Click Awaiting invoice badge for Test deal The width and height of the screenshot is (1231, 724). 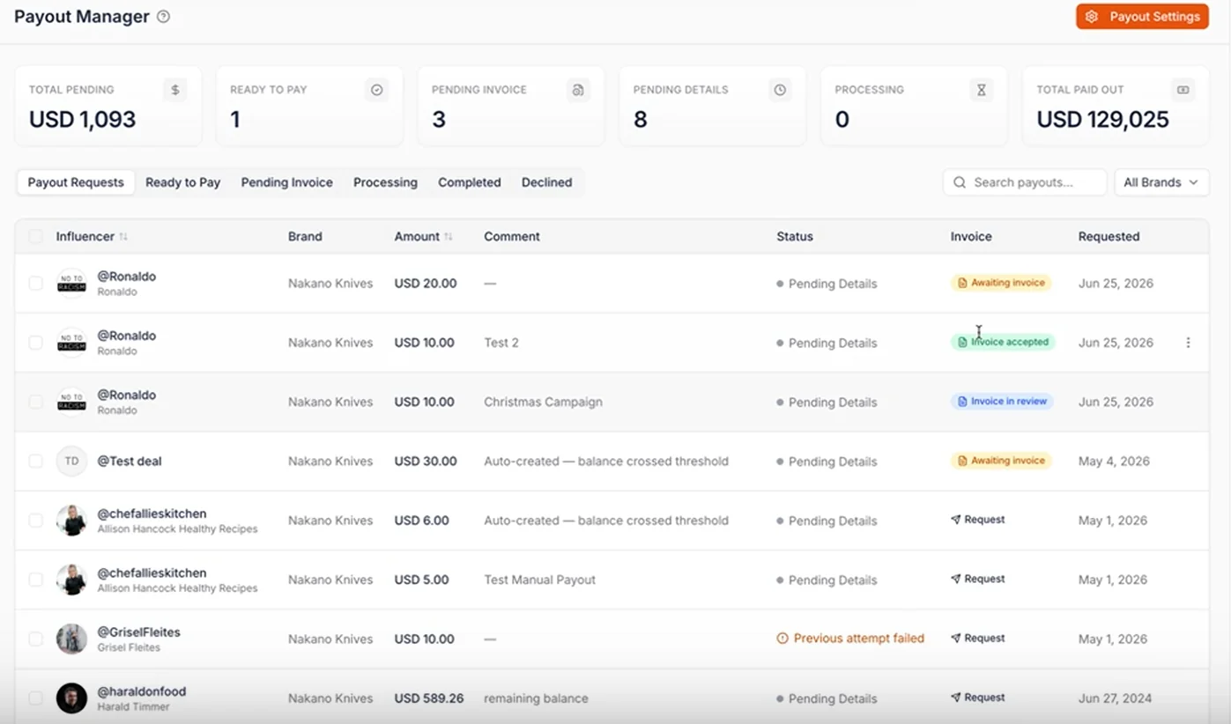[x=1001, y=461]
